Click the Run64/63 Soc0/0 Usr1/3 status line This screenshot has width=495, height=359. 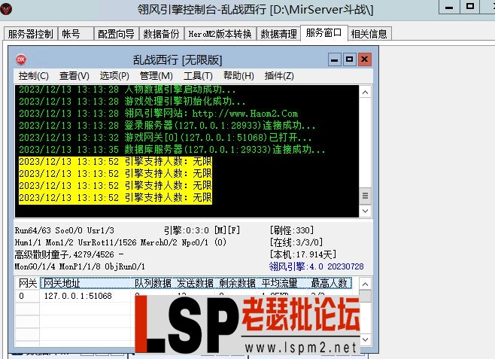[65, 230]
